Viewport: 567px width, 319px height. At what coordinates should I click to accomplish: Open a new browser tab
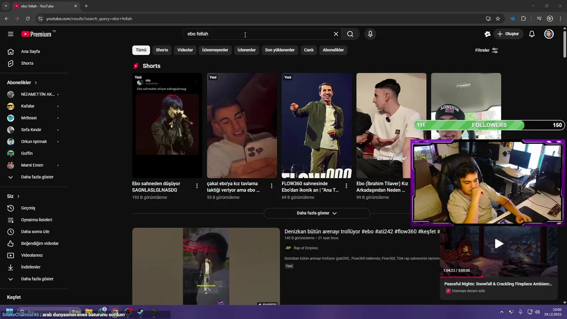[86, 6]
